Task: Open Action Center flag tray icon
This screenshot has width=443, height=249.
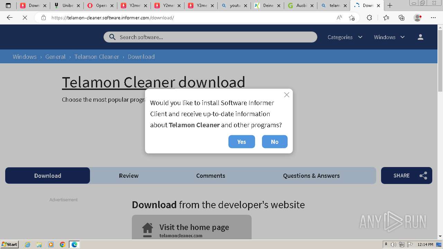Action: [410, 245]
